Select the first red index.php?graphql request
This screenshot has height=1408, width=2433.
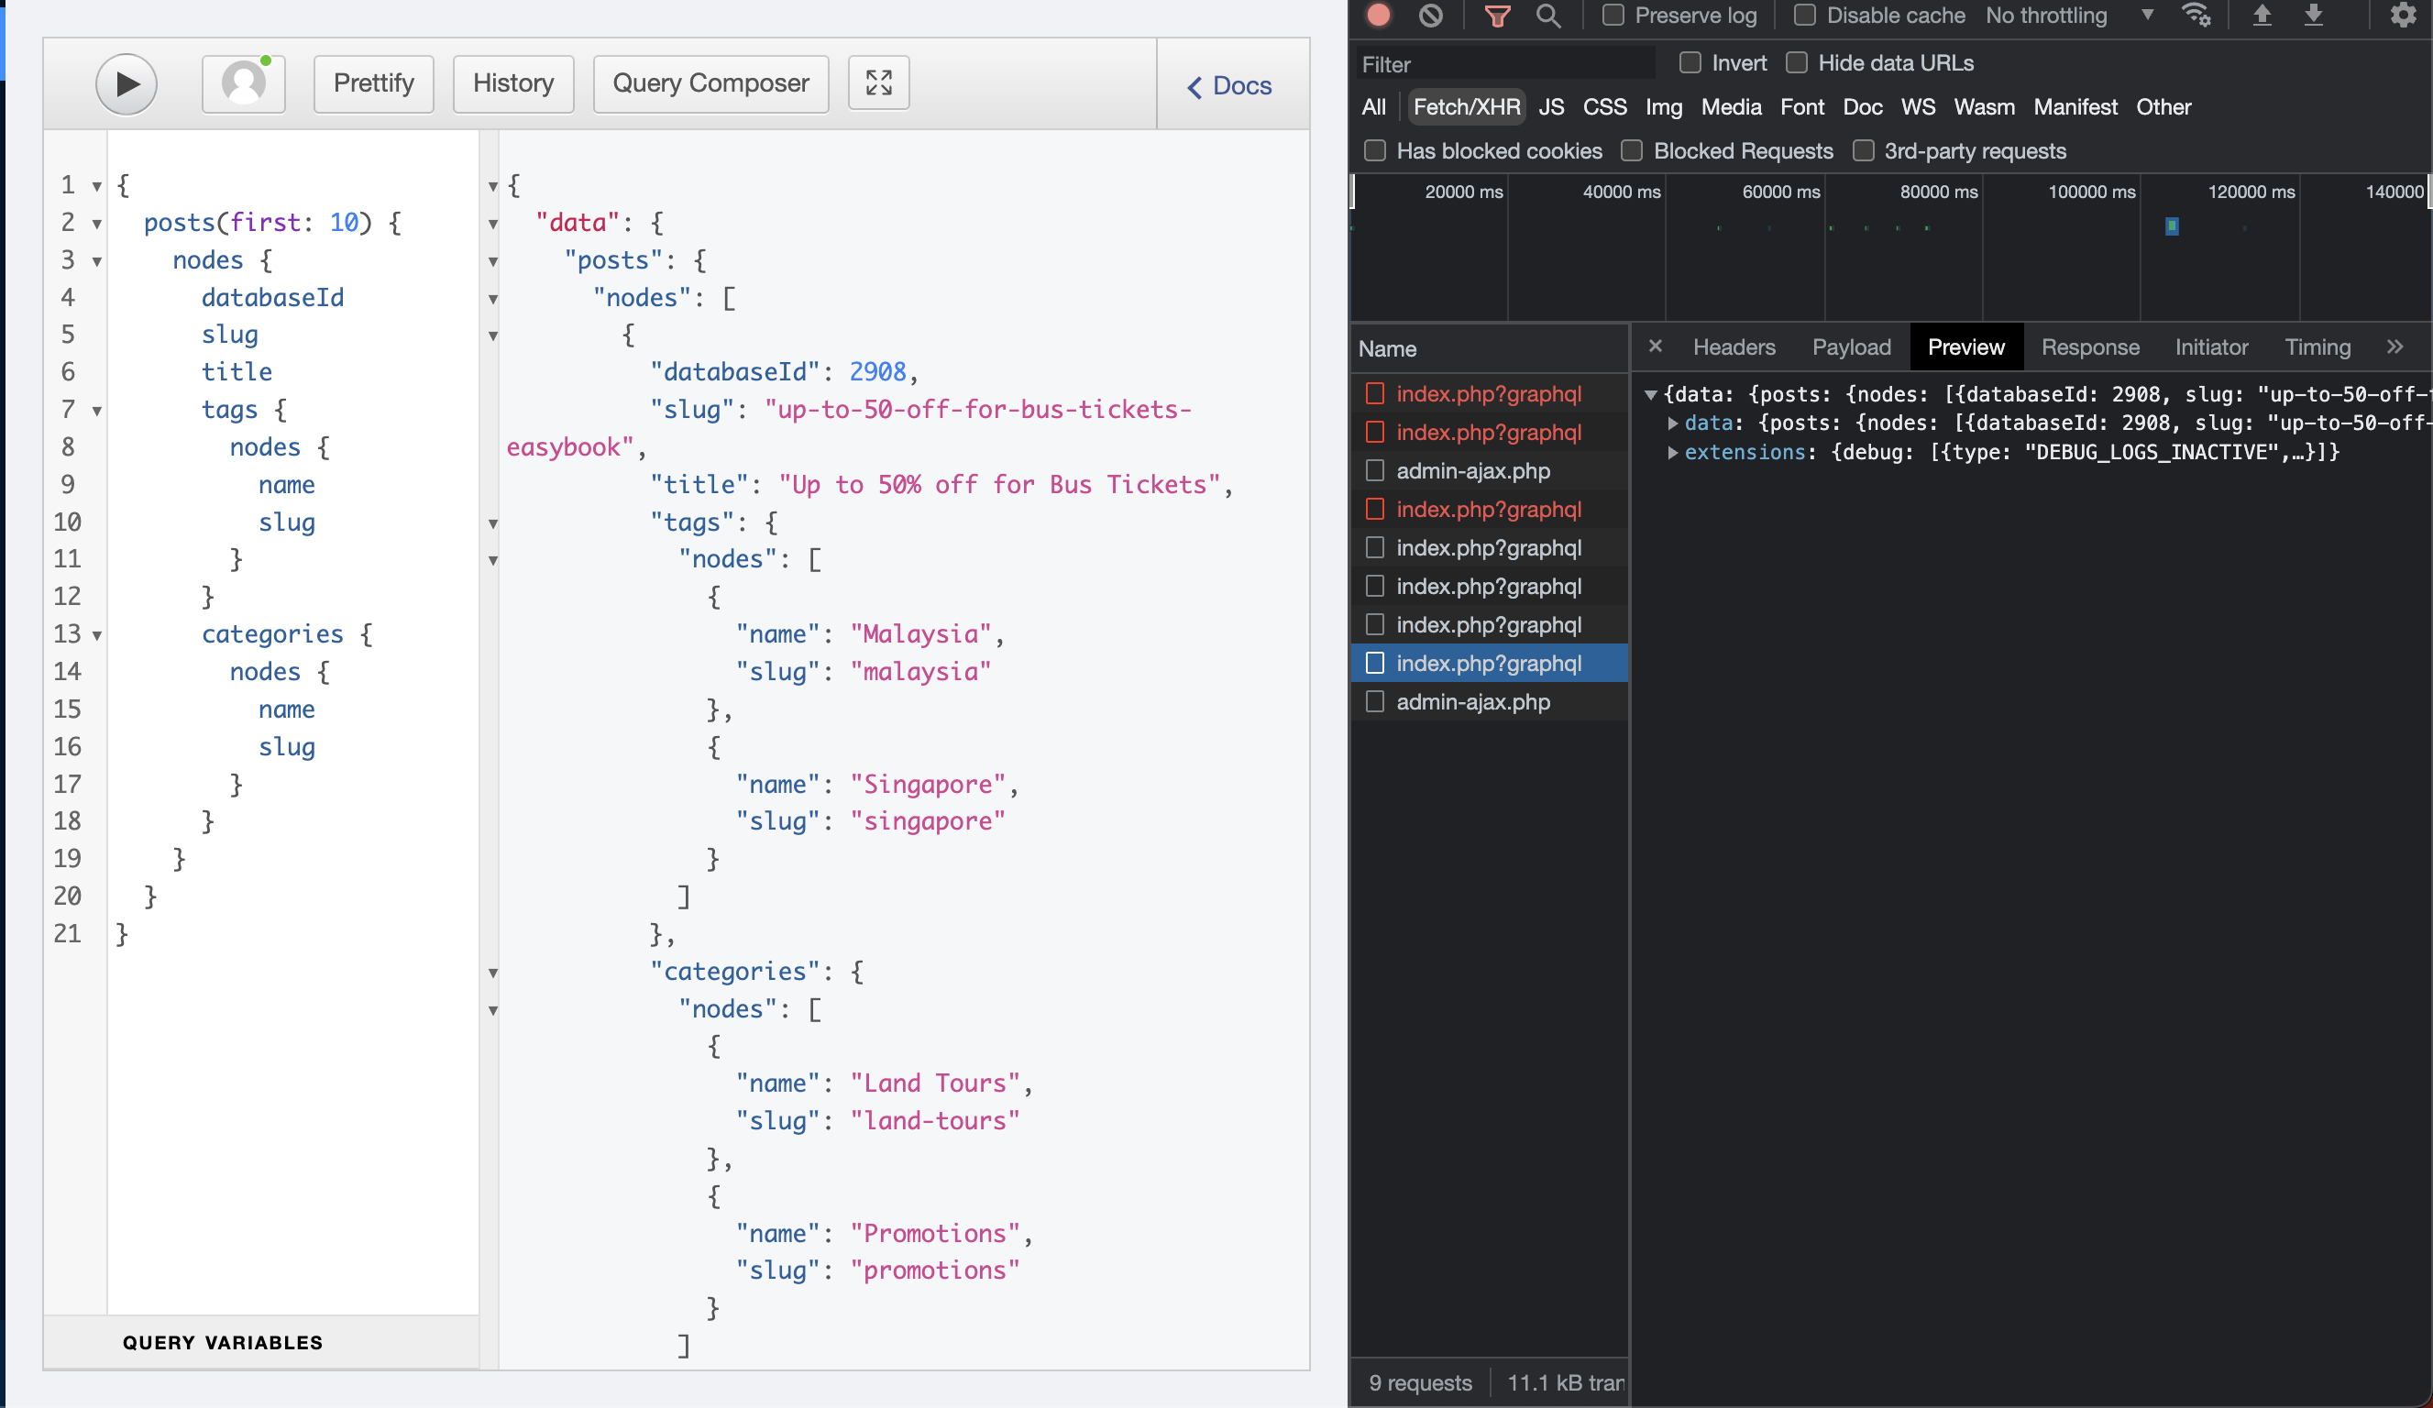pyautogui.click(x=1488, y=393)
